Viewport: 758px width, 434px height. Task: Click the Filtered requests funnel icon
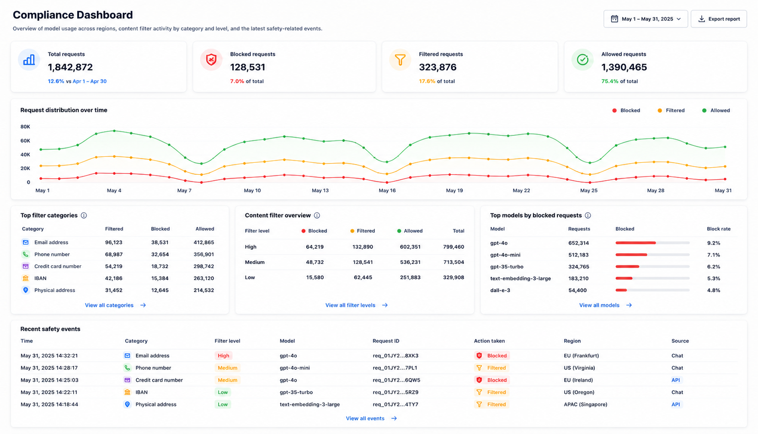pos(400,59)
